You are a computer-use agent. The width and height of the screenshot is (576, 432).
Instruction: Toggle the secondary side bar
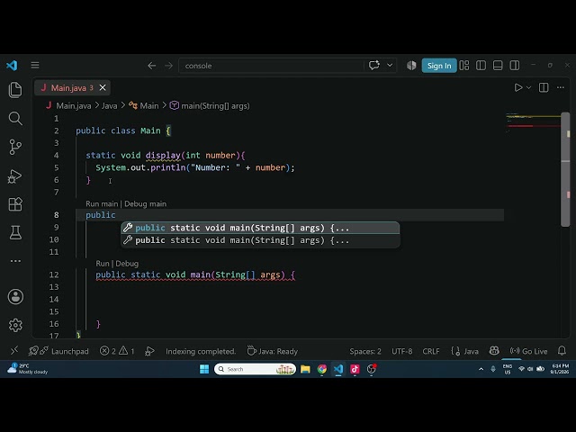515,66
